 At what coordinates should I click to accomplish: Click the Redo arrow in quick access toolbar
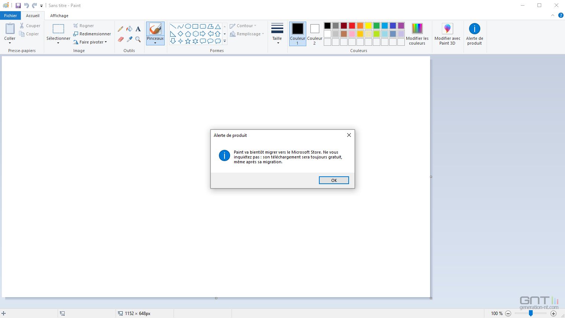point(35,6)
